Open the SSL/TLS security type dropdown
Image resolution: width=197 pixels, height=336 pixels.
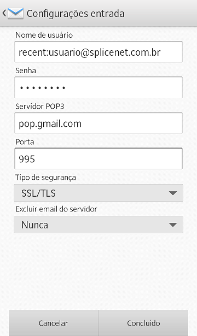(99, 193)
